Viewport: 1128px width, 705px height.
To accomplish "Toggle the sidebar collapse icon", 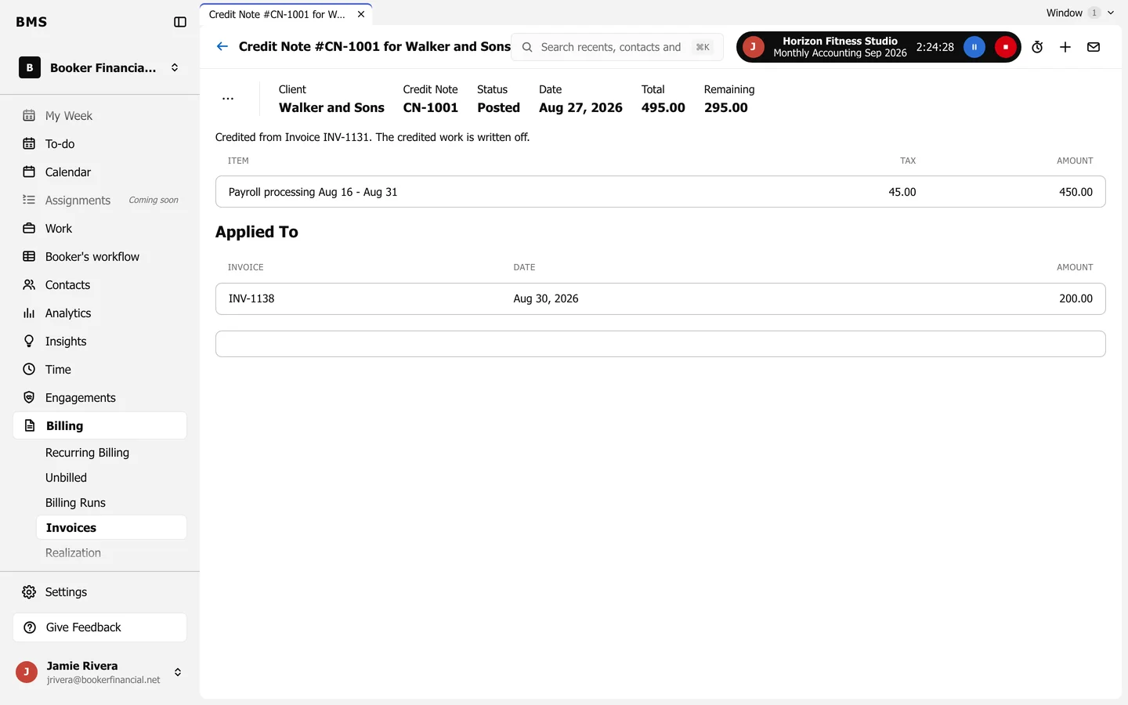I will [x=180, y=22].
